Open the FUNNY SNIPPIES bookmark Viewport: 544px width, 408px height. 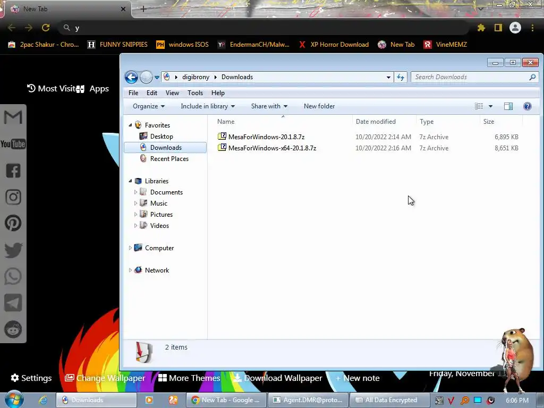tap(117, 45)
